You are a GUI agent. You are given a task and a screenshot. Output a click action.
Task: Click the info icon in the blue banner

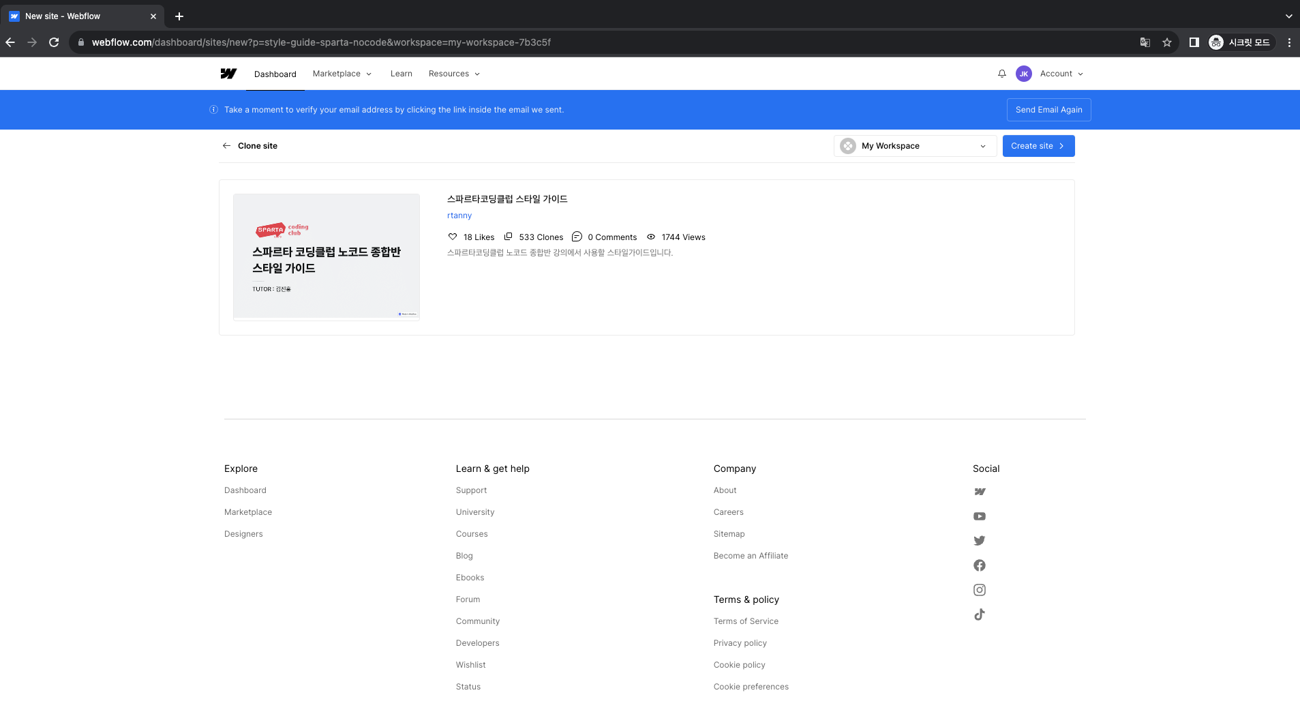[213, 110]
